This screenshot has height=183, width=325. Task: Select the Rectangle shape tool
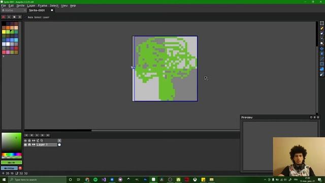[321, 64]
